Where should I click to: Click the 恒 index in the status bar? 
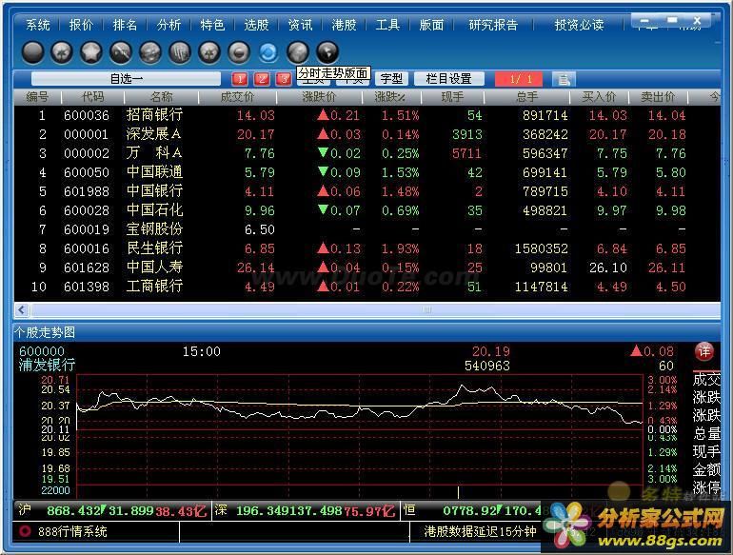click(x=409, y=510)
